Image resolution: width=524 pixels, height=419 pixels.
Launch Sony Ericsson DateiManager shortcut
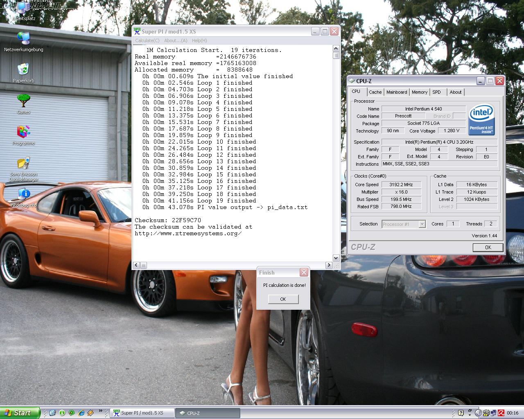point(23,163)
